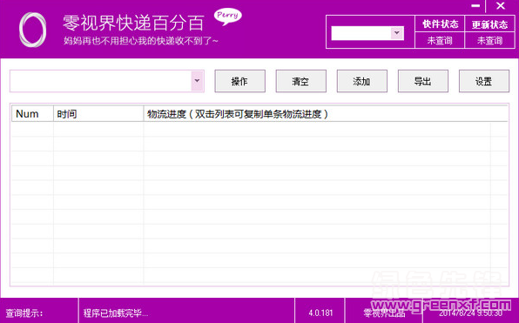Close the express tracking window
This screenshot has height=323, width=519.
[501, 5]
